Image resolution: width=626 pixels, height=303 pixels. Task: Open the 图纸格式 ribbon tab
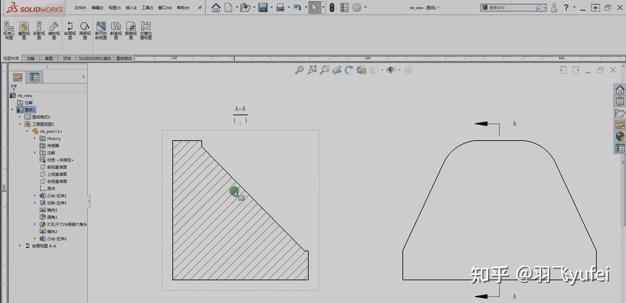point(124,59)
